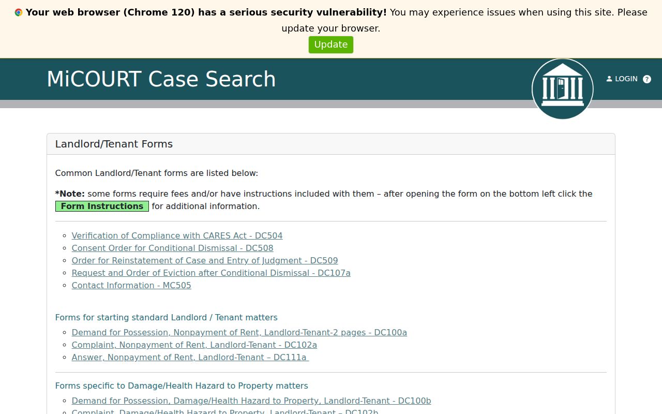Screen dimensions: 662x414
Task: Open the help question mark icon
Action: [647, 79]
